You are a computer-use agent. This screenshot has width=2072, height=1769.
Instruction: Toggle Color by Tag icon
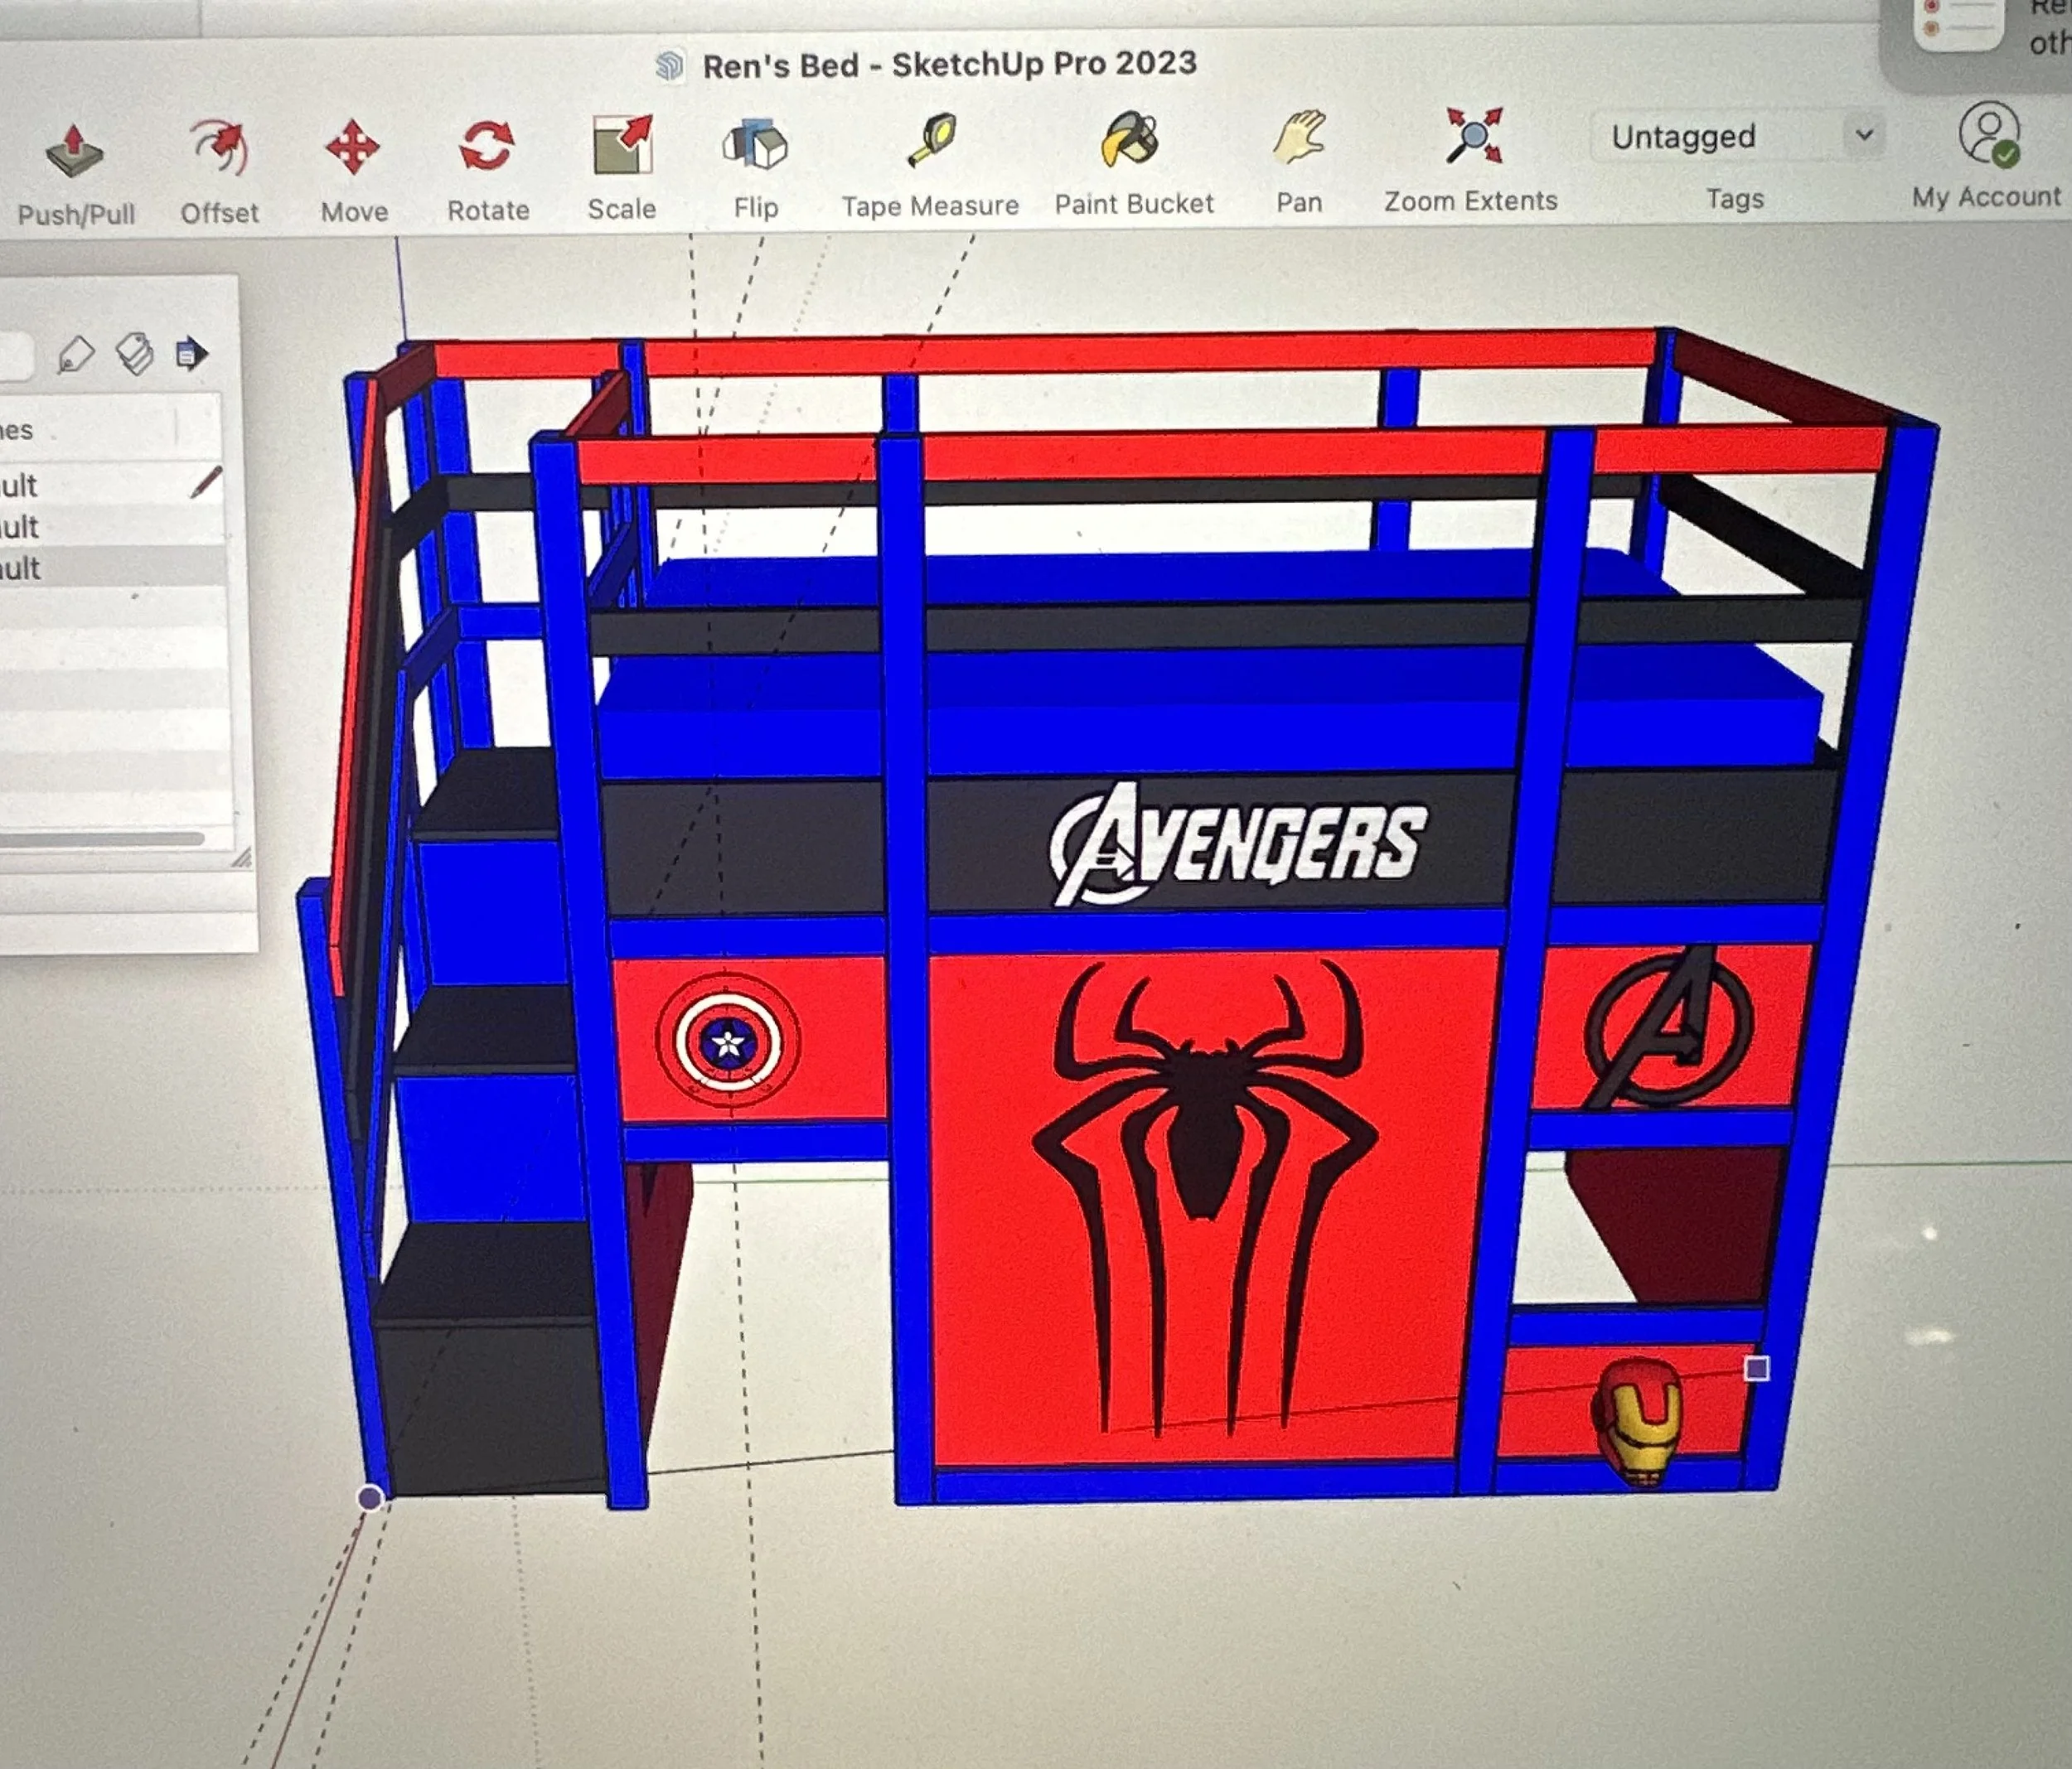135,353
